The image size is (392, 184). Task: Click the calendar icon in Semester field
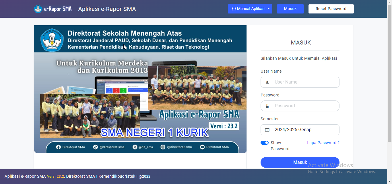[x=267, y=130]
